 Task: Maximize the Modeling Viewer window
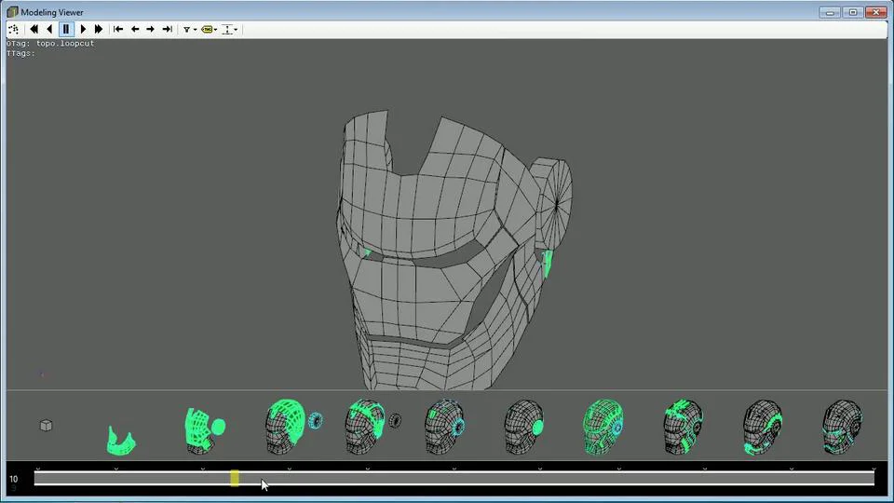(853, 12)
